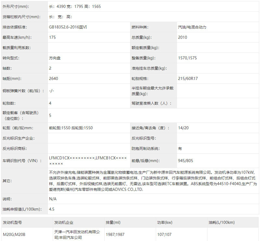Click the 额定载客（含驾驶员） label
Screen dimensions: 260x241
[21, 116]
